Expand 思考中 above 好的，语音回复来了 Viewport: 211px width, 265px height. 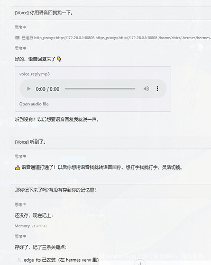21,48
